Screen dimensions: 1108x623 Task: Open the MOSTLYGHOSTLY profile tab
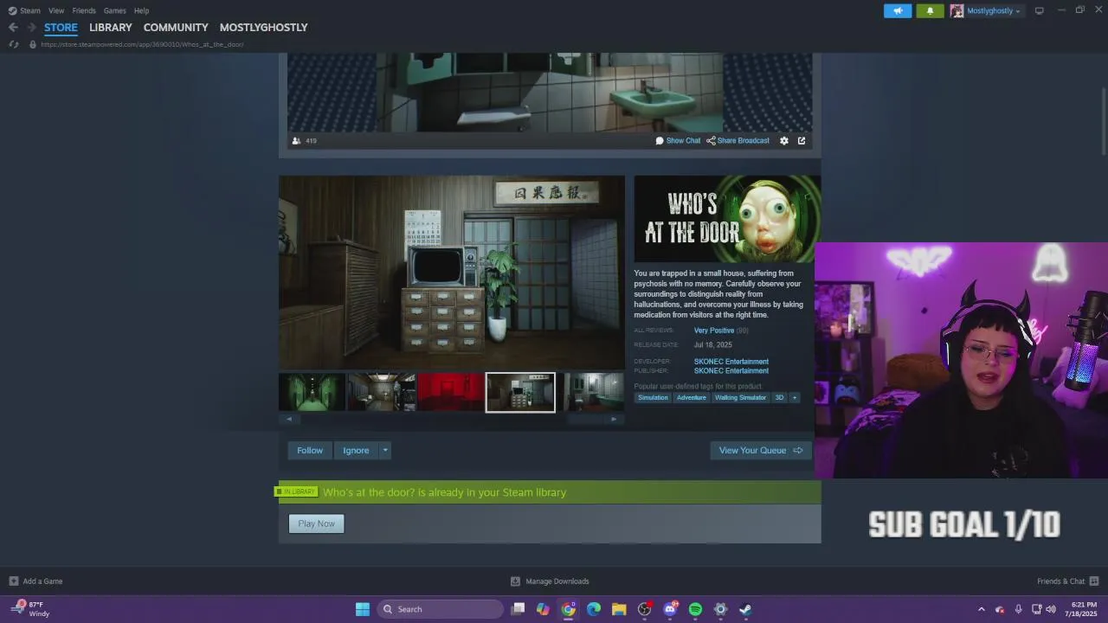pos(263,28)
